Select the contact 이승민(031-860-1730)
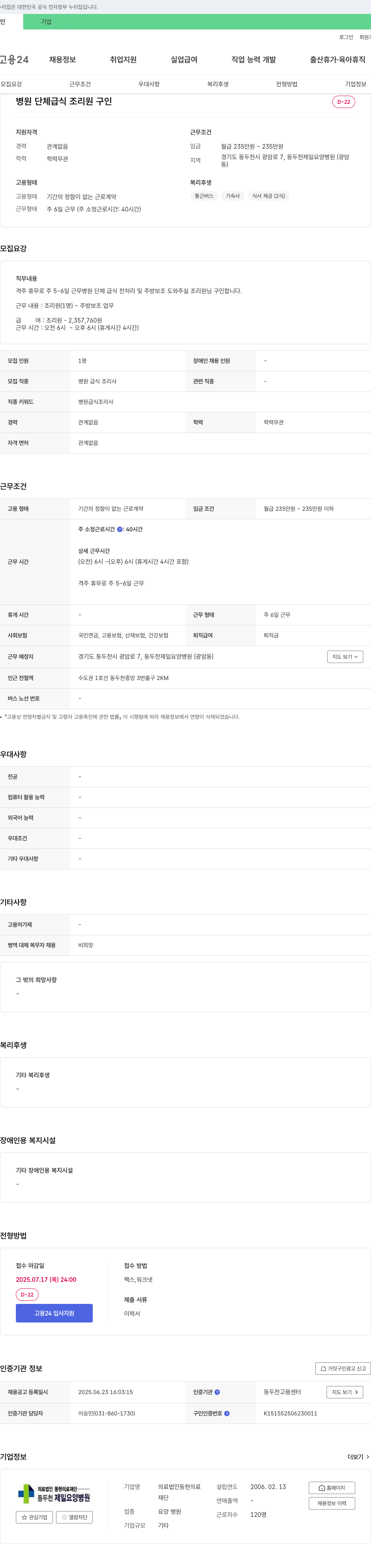 (x=107, y=1413)
